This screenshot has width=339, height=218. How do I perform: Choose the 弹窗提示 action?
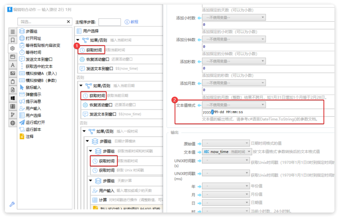pos(30,94)
